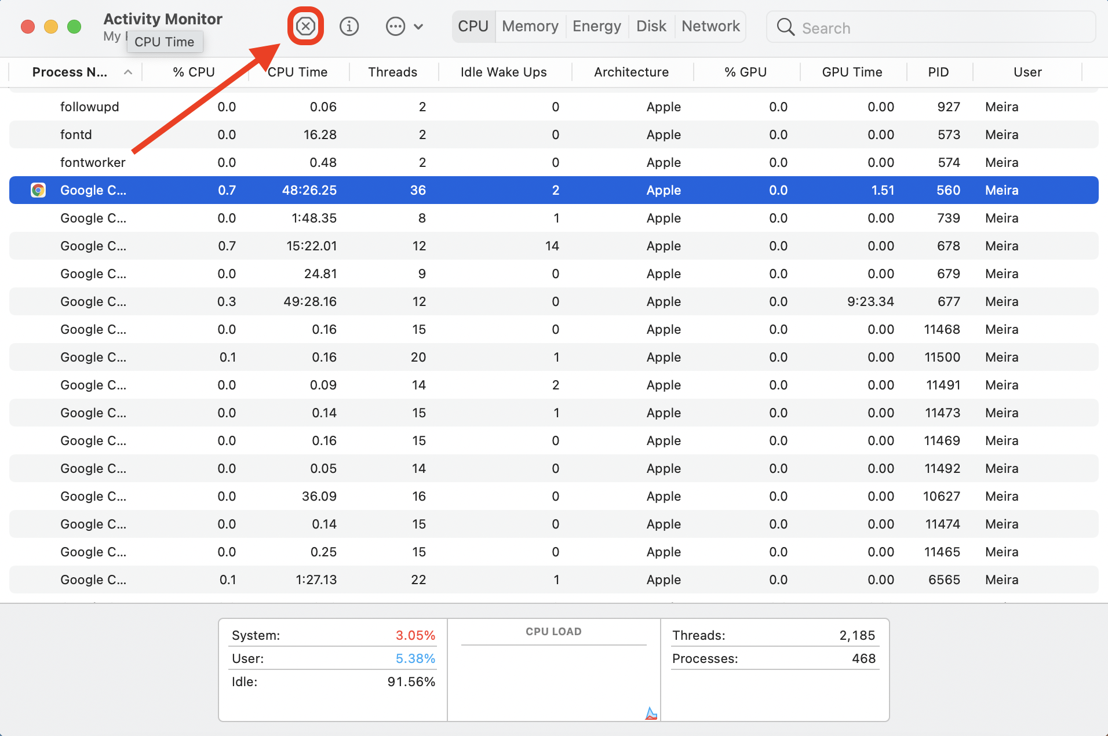Viewport: 1108px width, 736px height.
Task: Click the User 5.38% value
Action: click(x=415, y=658)
